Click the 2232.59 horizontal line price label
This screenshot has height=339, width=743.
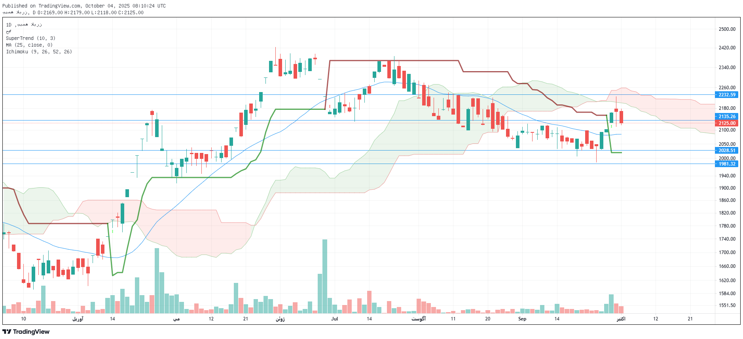tap(727, 95)
